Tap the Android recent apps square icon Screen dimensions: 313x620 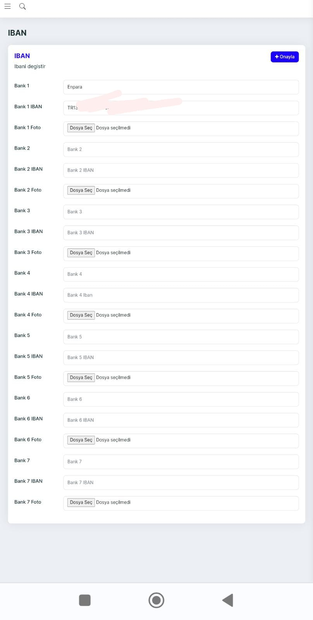(x=84, y=600)
